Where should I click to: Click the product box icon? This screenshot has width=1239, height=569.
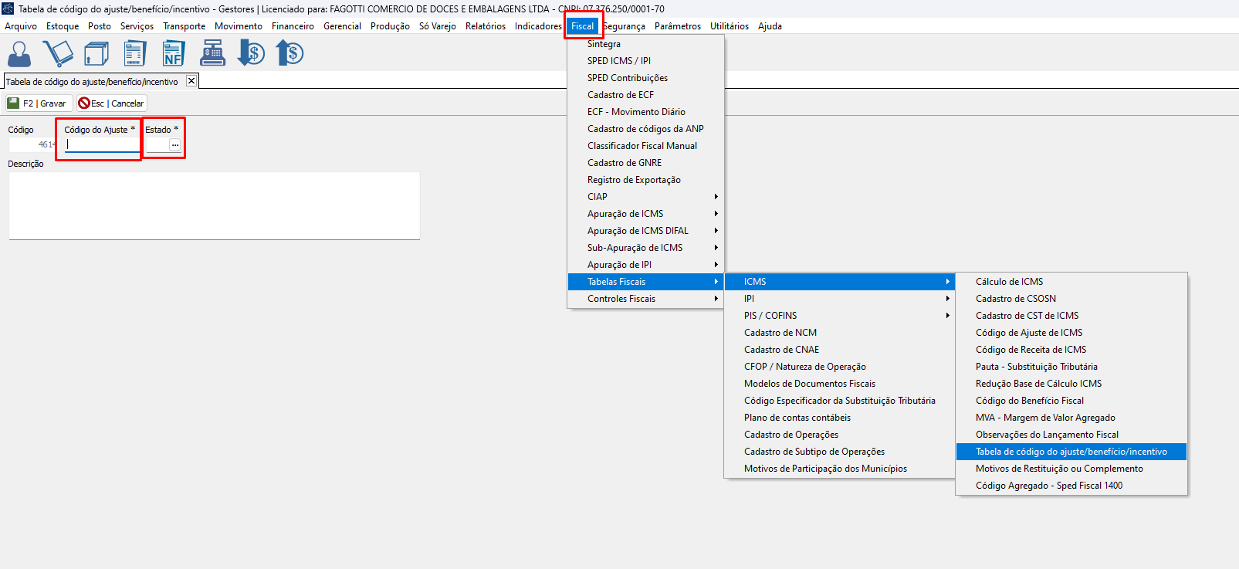click(x=96, y=54)
